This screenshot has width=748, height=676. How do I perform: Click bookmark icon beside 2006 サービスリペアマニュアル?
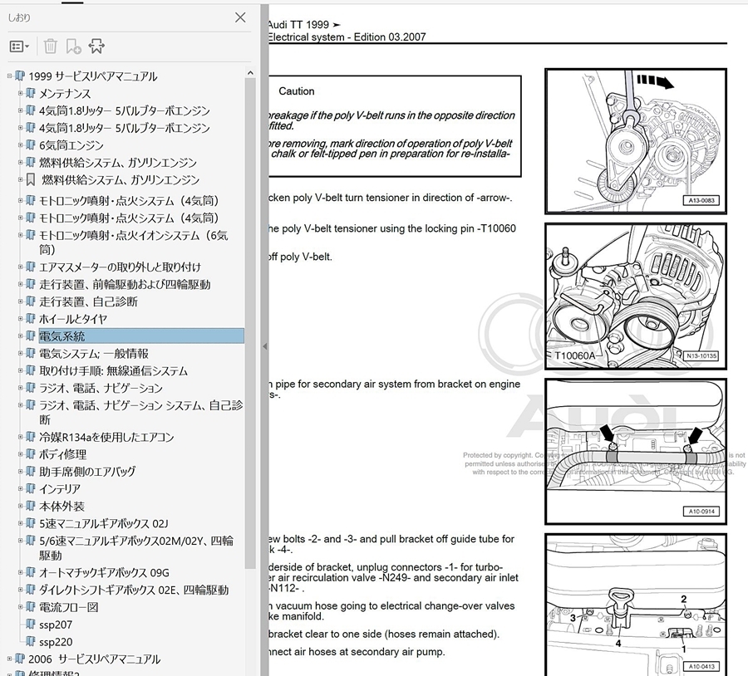tap(20, 659)
